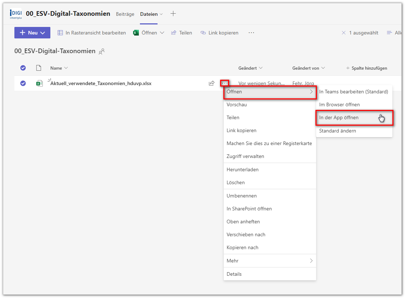The width and height of the screenshot is (405, 298).
Task: Clear selection using X next to 1 ausgewählt
Action: 343,33
